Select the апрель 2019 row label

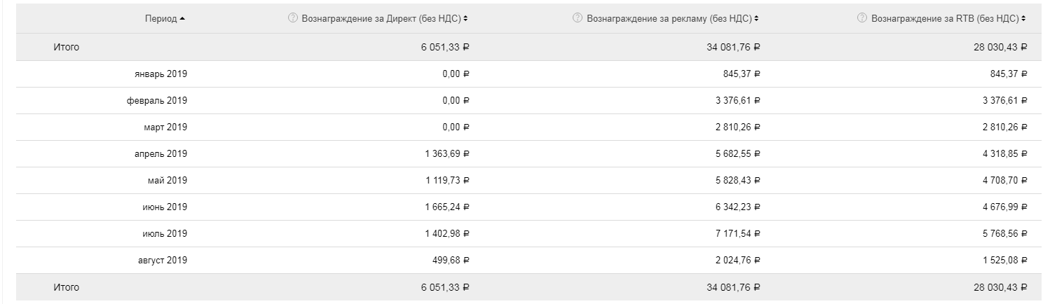pyautogui.click(x=160, y=153)
